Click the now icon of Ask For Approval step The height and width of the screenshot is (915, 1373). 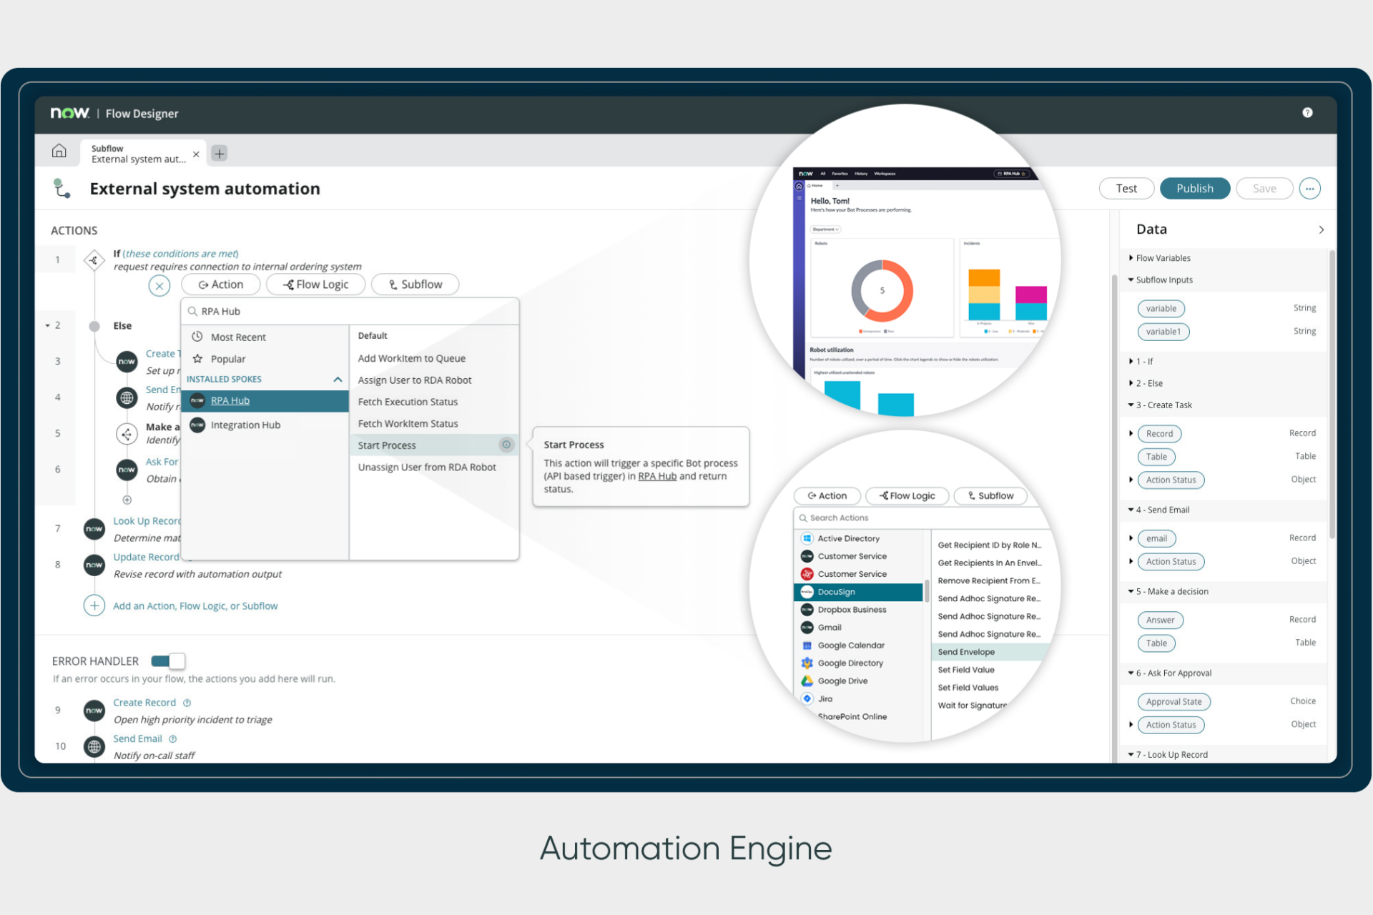click(127, 470)
